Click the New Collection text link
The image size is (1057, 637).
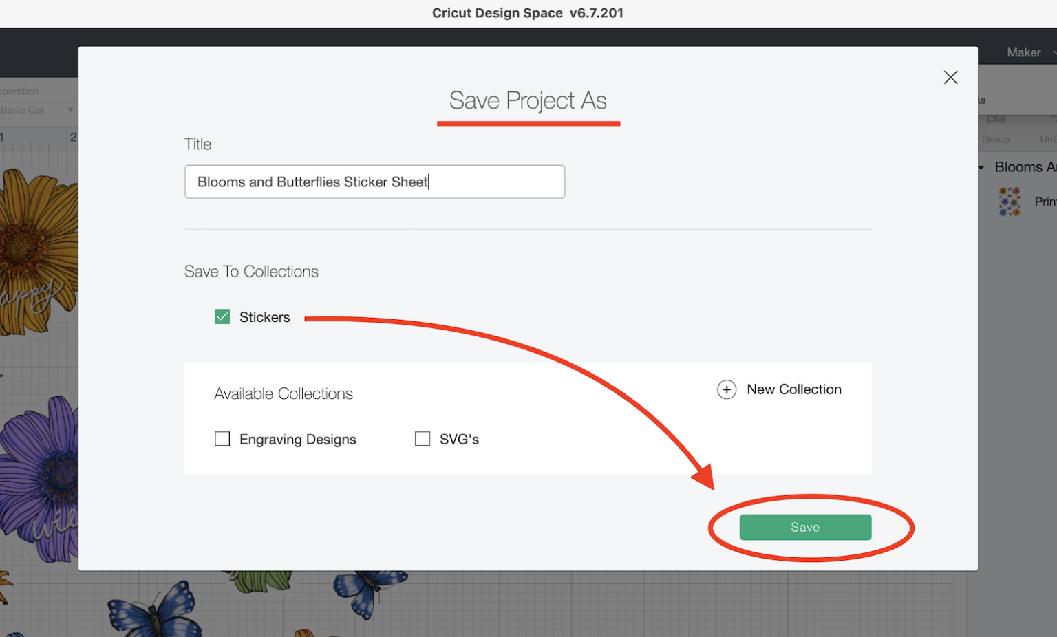[793, 389]
